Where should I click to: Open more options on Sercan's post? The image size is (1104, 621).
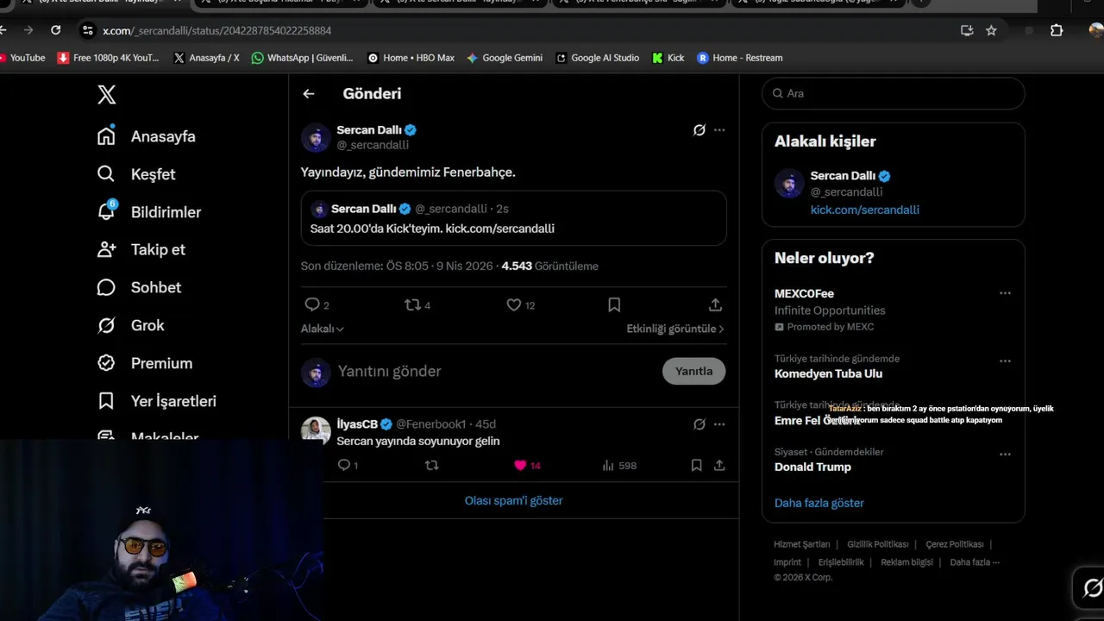(719, 130)
